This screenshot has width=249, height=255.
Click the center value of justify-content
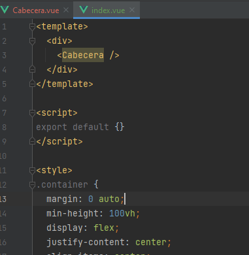coord(151,242)
